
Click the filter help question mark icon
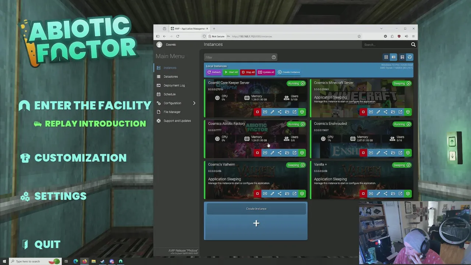[273, 57]
